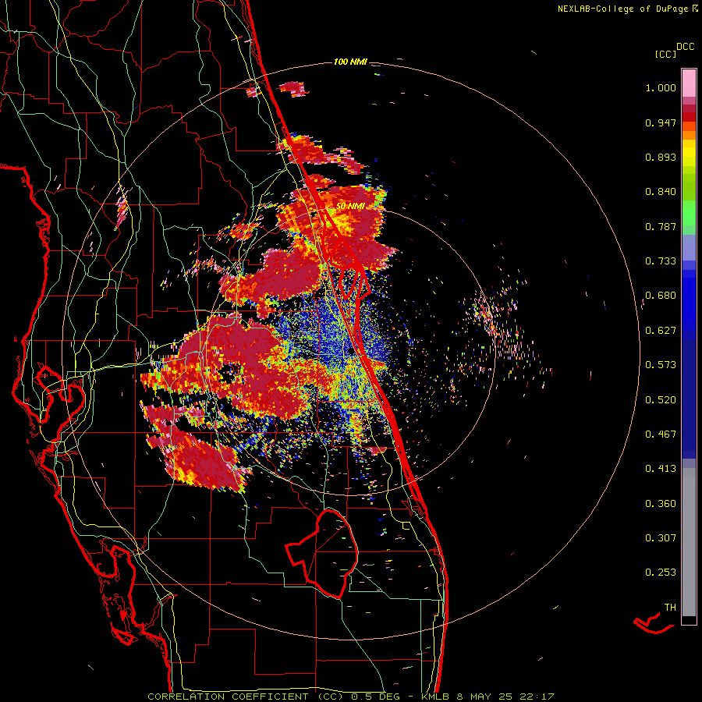The width and height of the screenshot is (702, 702).
Task: Click the 100 NMI range ring label
Action: pyautogui.click(x=350, y=62)
